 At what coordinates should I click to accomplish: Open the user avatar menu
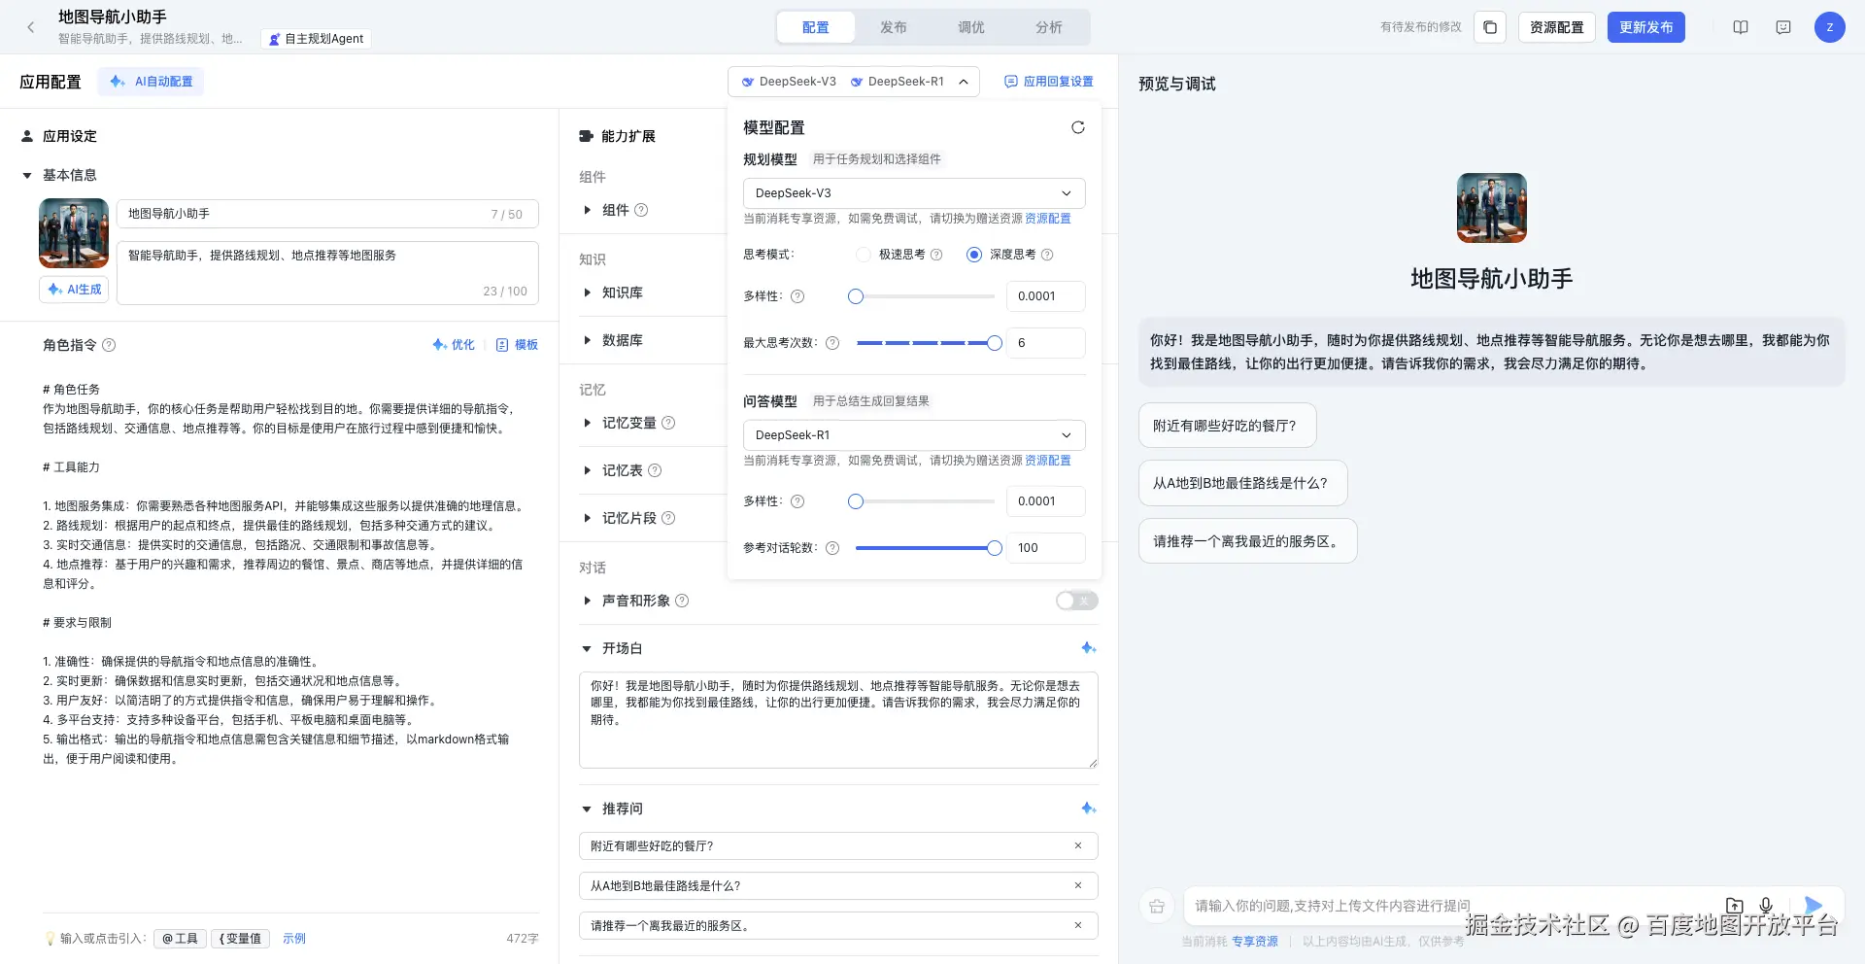point(1830,27)
